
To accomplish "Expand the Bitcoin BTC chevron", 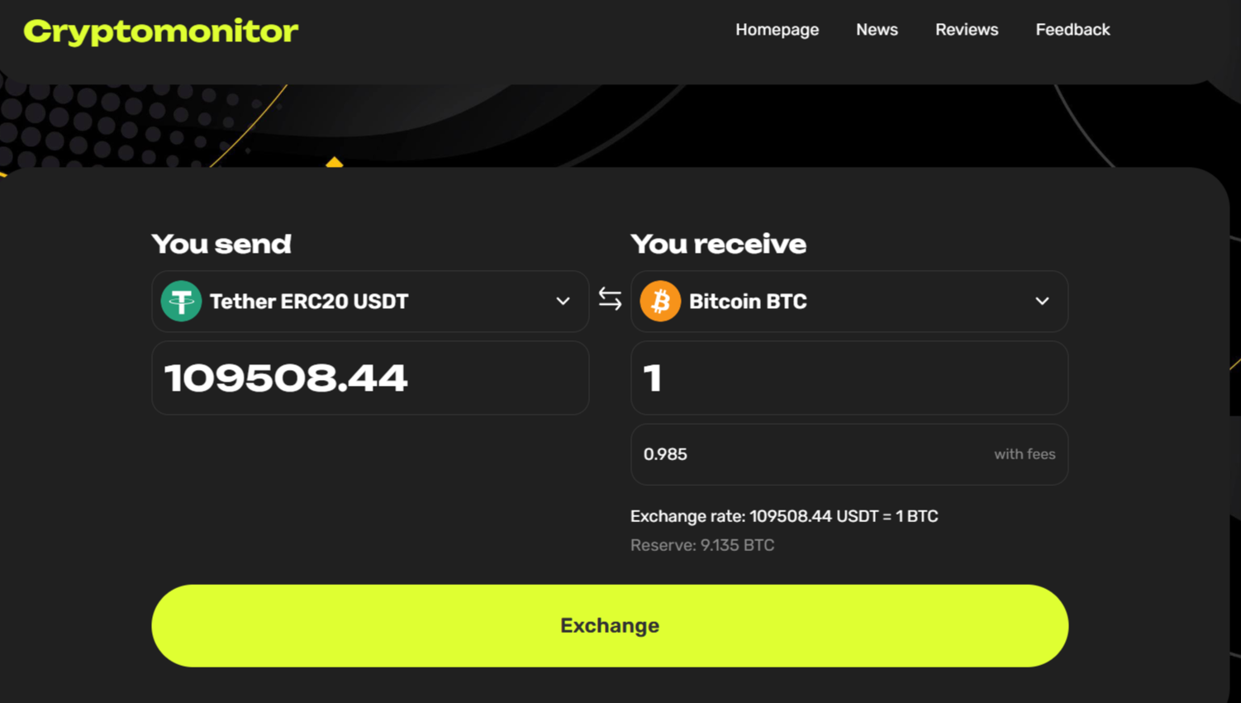I will pos(1042,302).
